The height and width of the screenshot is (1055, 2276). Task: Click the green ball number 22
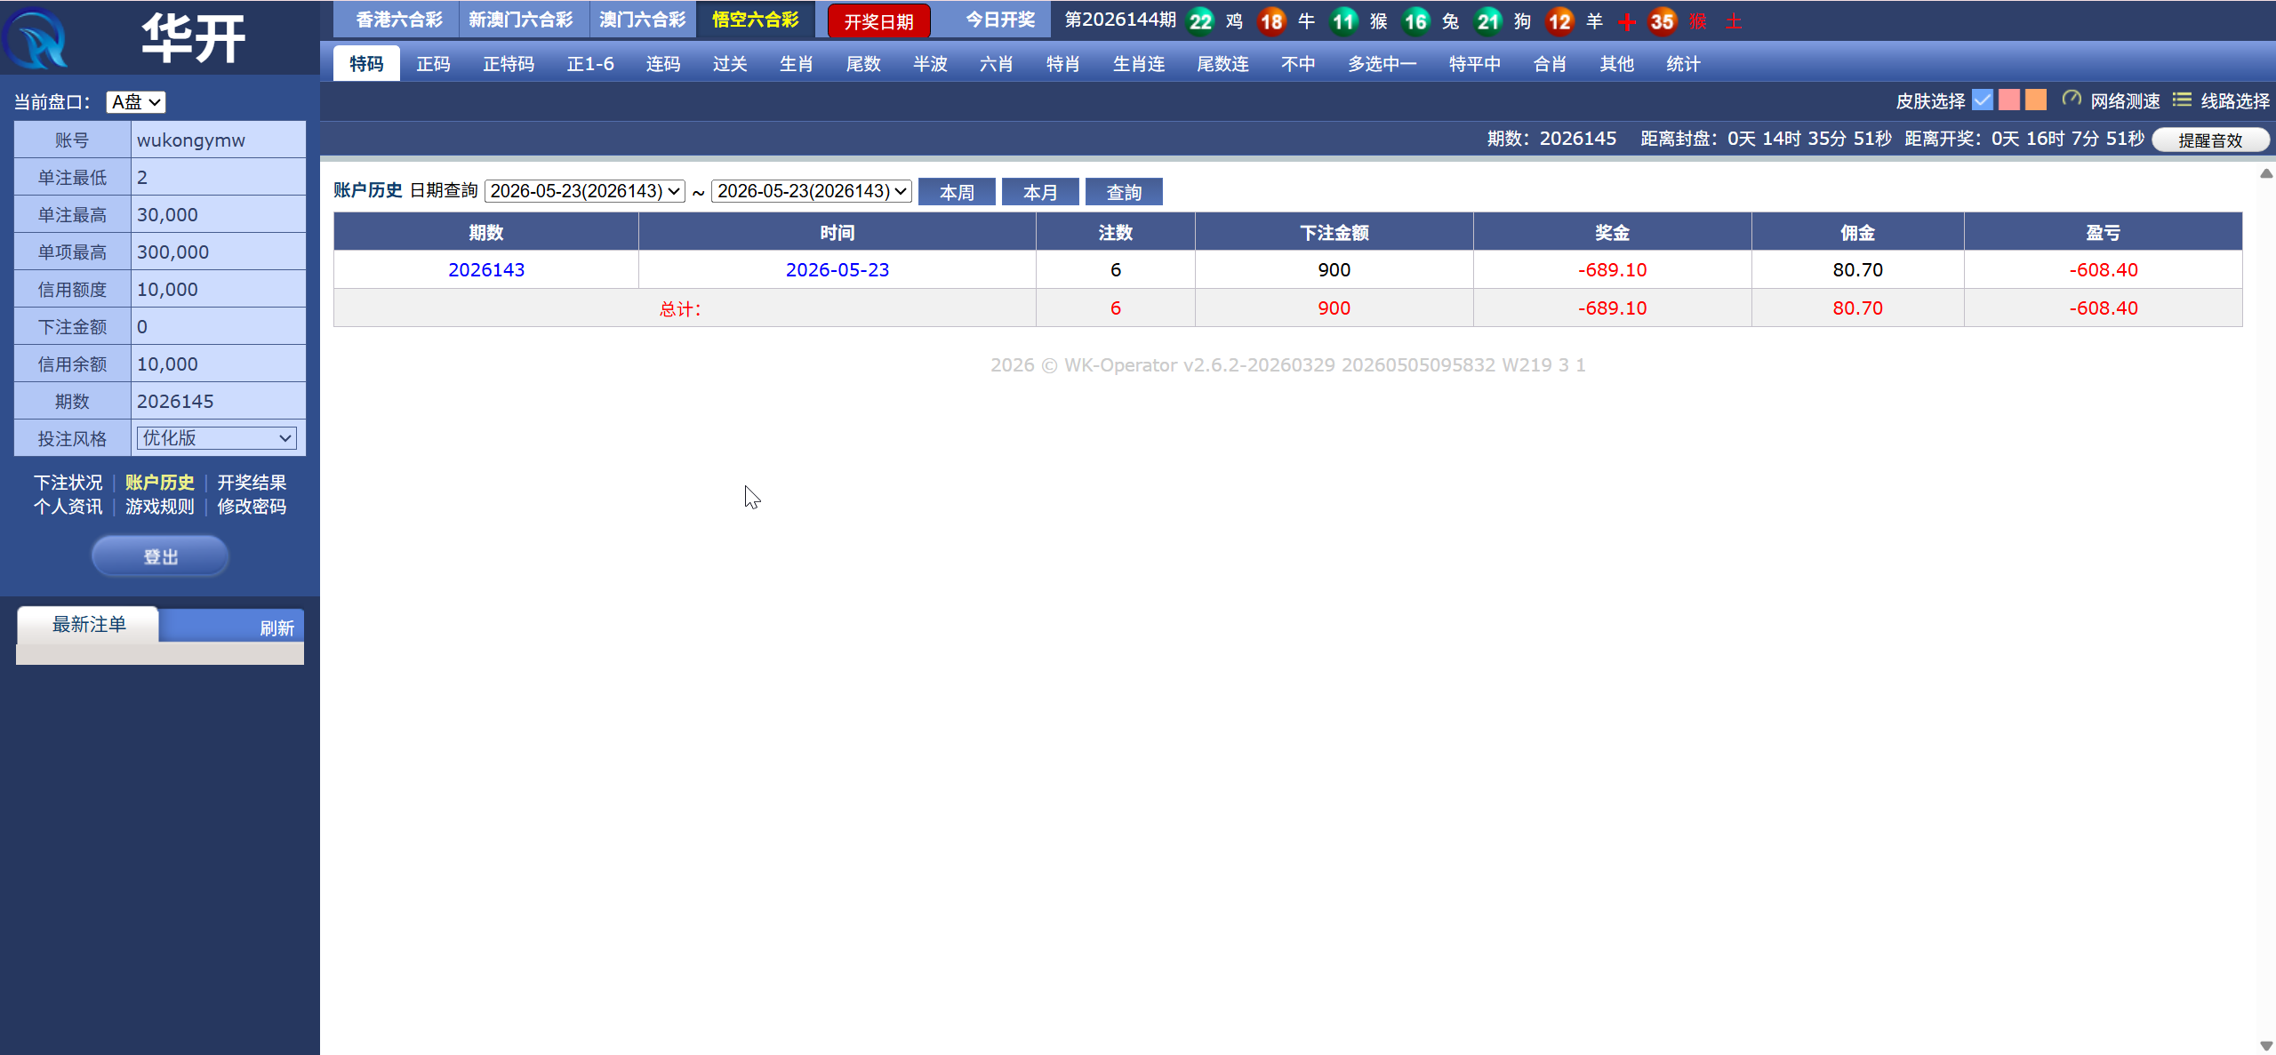[x=1200, y=20]
